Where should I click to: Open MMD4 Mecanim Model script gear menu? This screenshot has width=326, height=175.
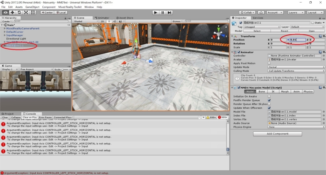(x=324, y=88)
